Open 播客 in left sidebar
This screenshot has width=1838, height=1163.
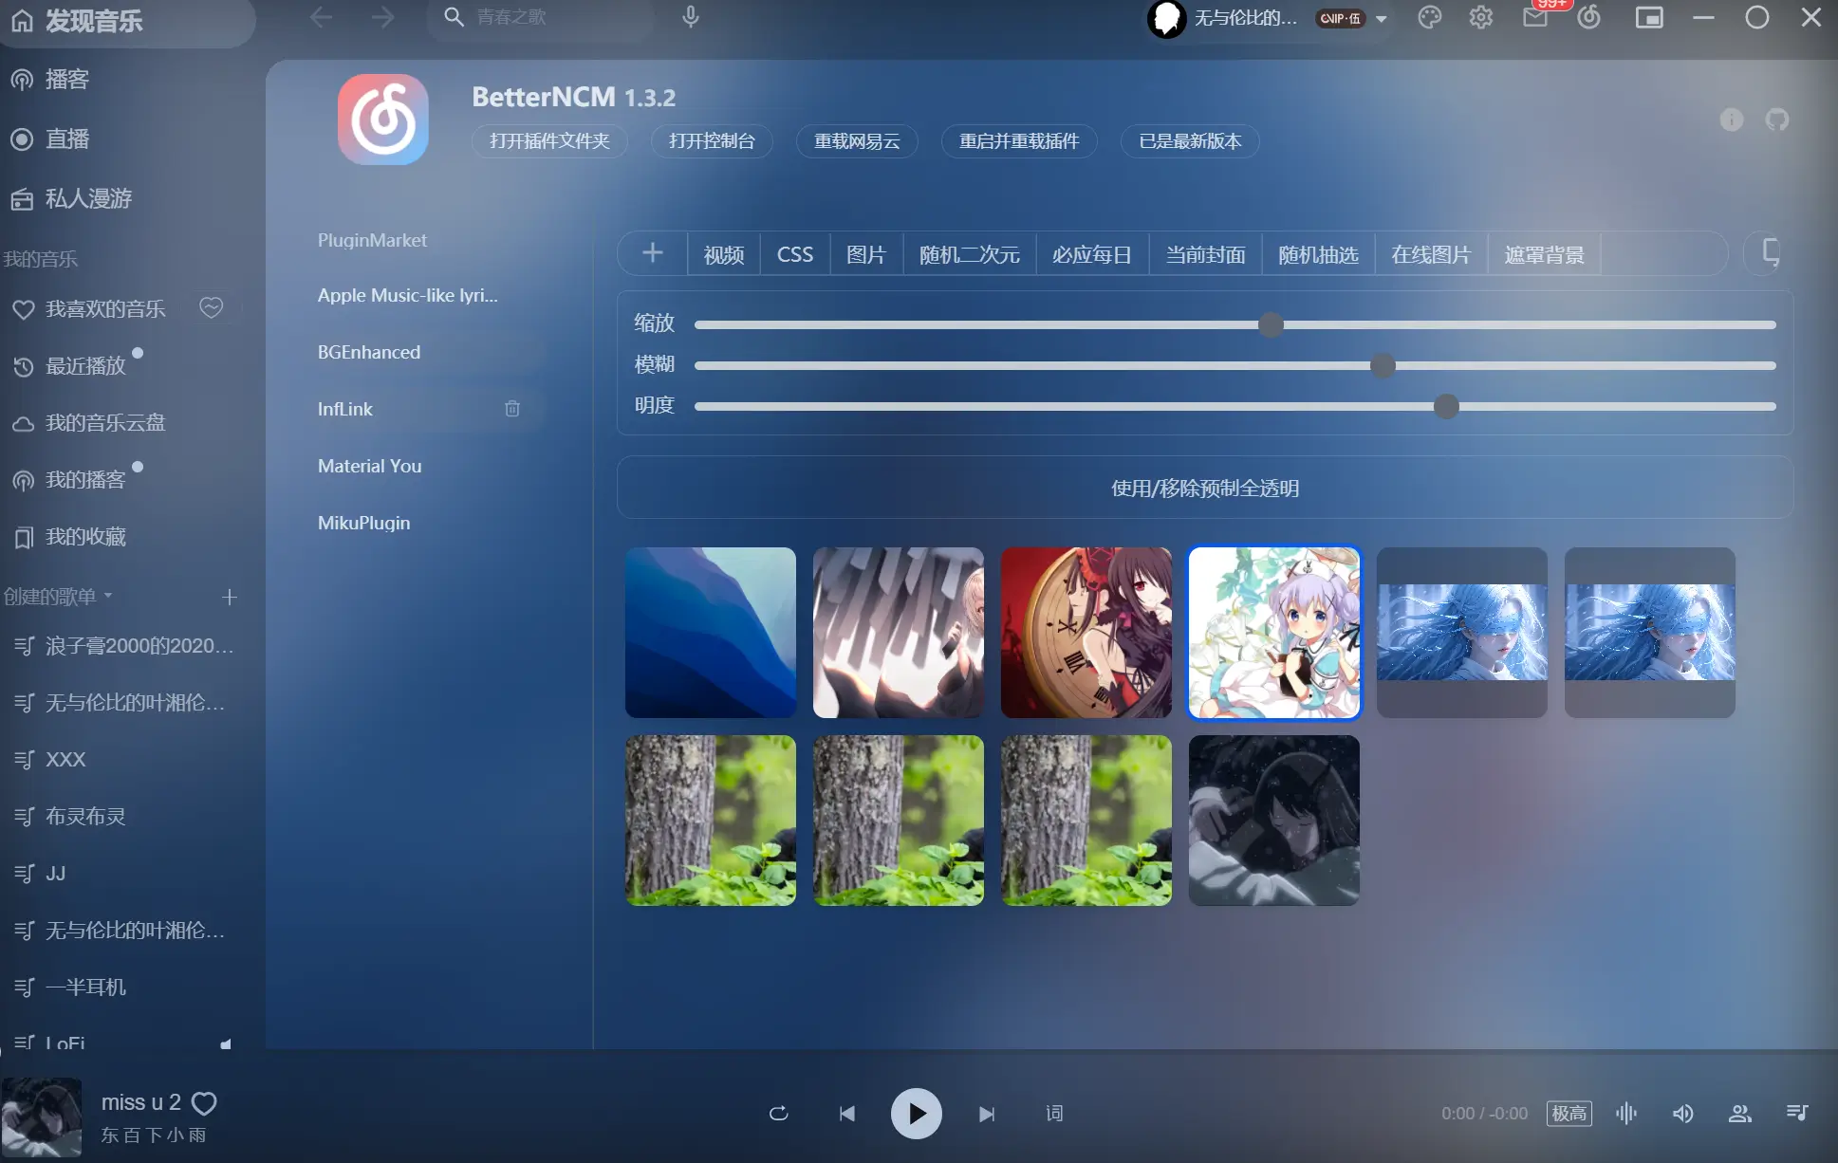[x=67, y=80]
